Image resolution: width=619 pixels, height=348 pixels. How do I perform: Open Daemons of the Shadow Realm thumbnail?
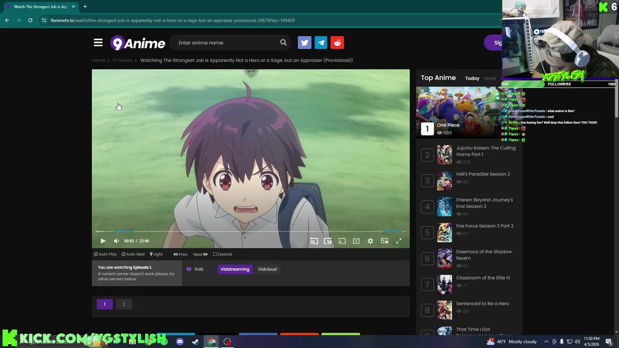tap(444, 258)
